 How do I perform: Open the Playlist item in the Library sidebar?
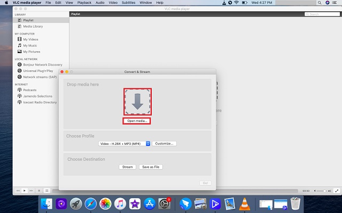[41, 20]
